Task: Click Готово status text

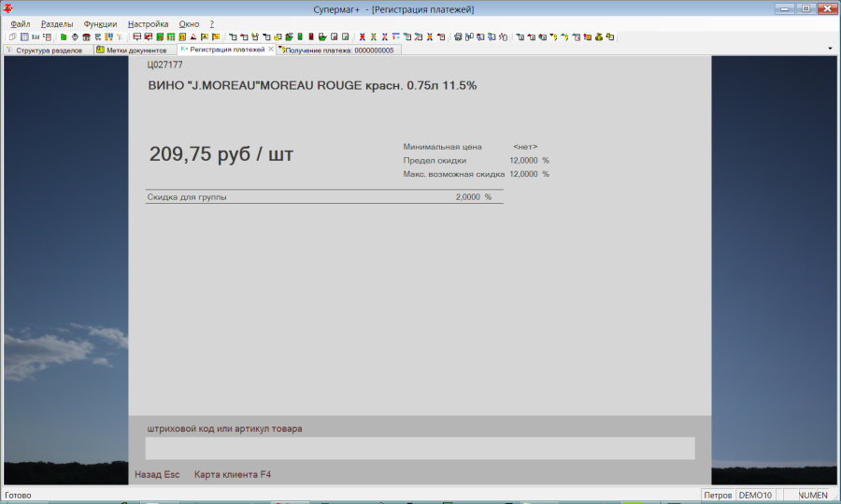Action: pos(19,496)
